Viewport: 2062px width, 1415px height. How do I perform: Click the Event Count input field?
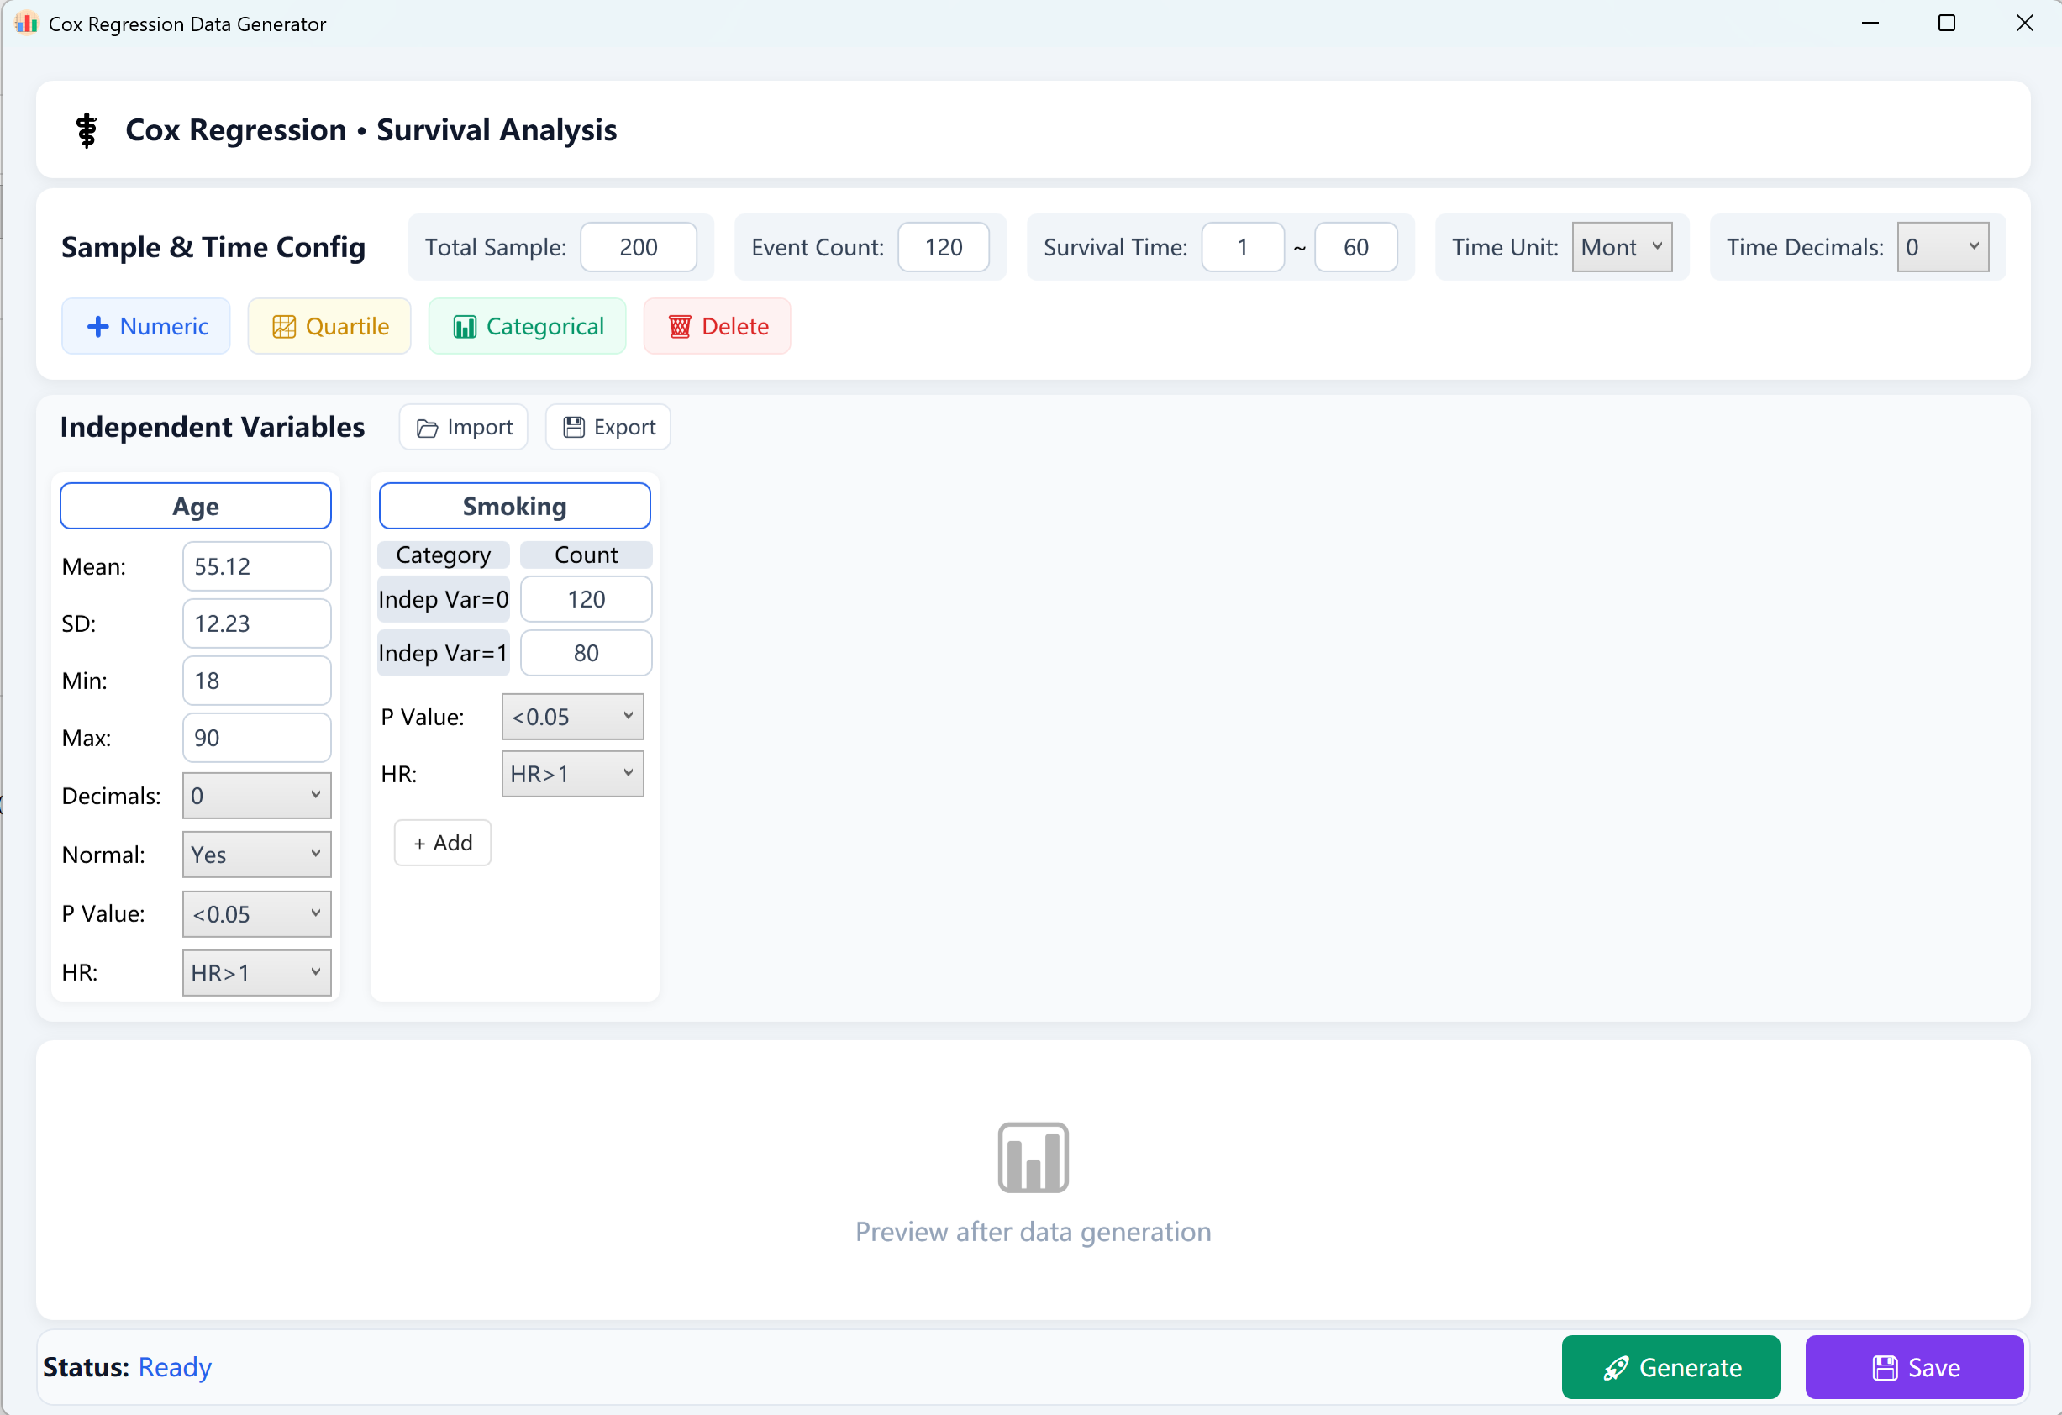pos(943,247)
